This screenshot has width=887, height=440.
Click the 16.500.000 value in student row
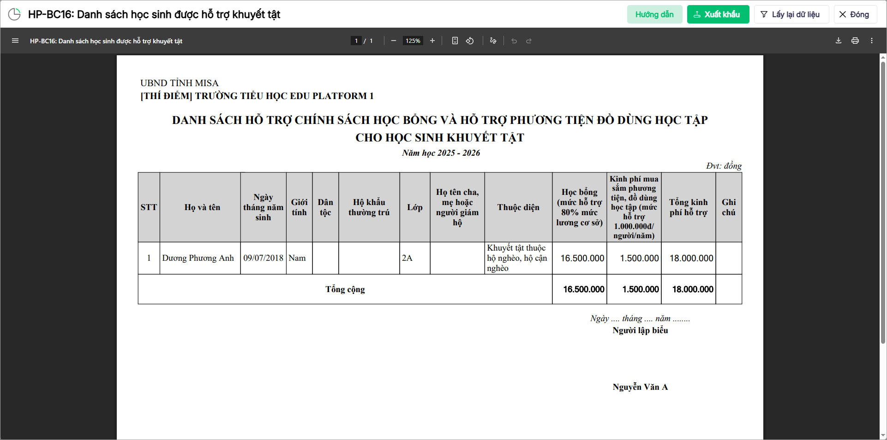(x=582, y=258)
